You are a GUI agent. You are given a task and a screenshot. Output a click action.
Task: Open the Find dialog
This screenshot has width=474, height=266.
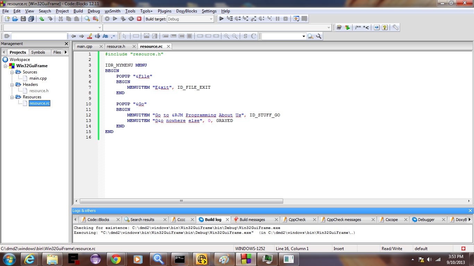tap(87, 19)
